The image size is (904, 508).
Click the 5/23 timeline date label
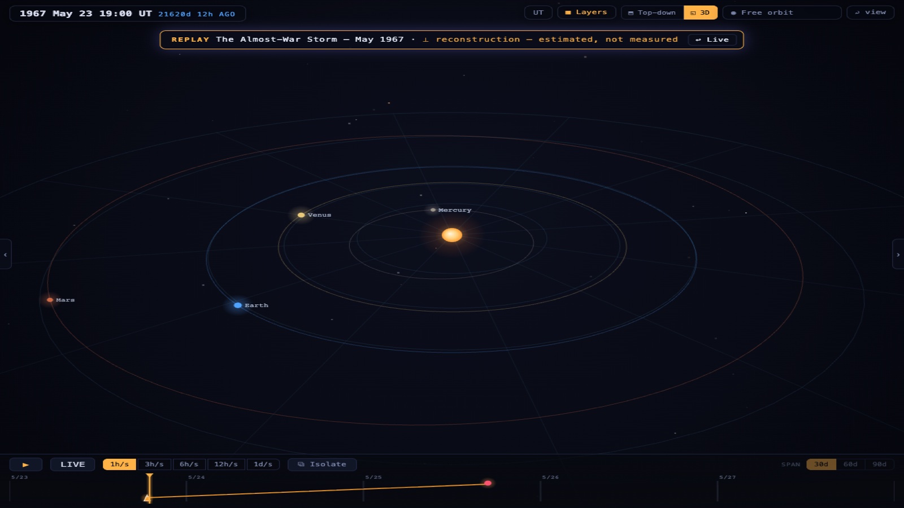[x=19, y=478]
